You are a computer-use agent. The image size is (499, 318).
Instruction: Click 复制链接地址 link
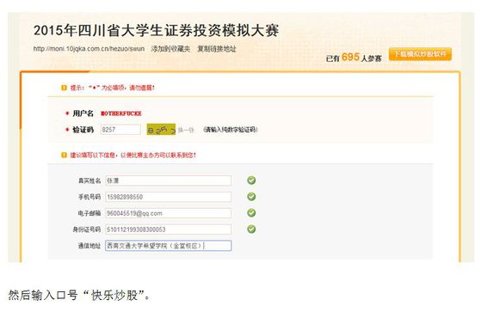217,49
